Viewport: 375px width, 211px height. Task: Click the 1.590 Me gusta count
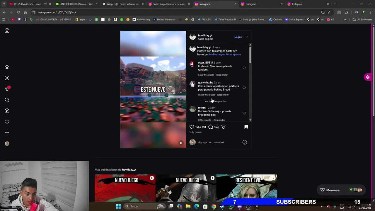coord(206,75)
